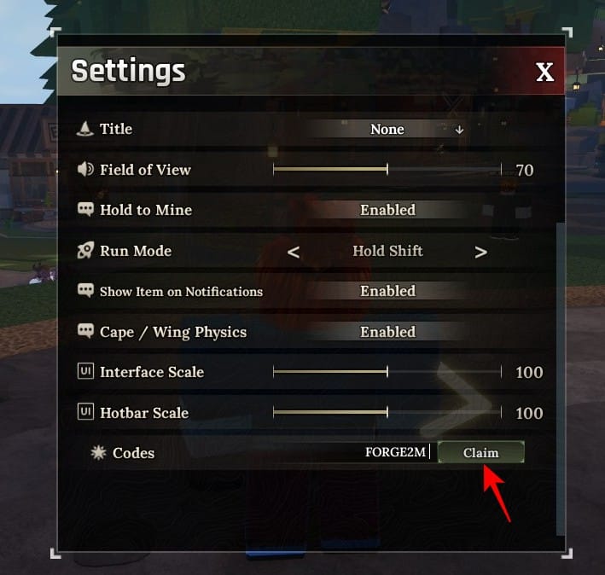The width and height of the screenshot is (605, 575).
Task: Click the wizard hat icon beside Title
Action: [84, 129]
